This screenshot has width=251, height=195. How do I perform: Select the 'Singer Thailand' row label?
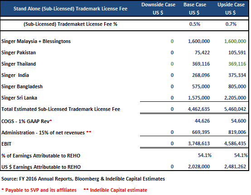coord(19,64)
